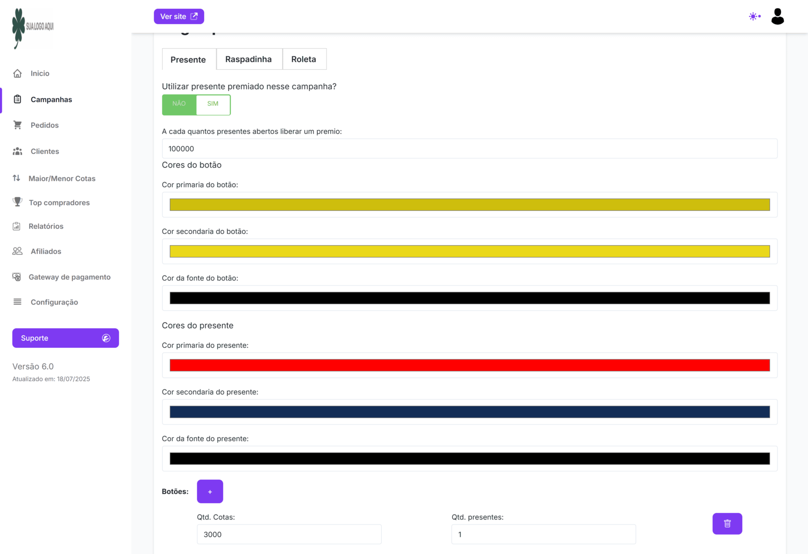Click the site logo in sidebar
Image resolution: width=808 pixels, height=554 pixels.
click(x=33, y=28)
